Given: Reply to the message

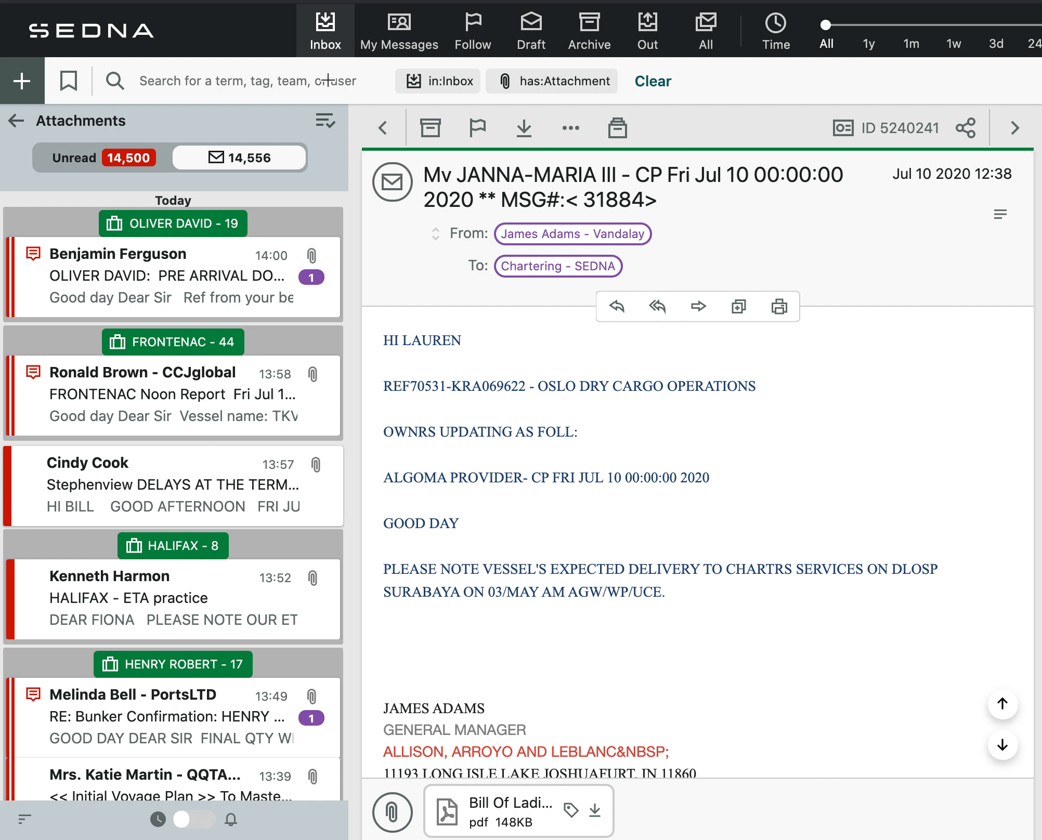Looking at the screenshot, I should [617, 306].
